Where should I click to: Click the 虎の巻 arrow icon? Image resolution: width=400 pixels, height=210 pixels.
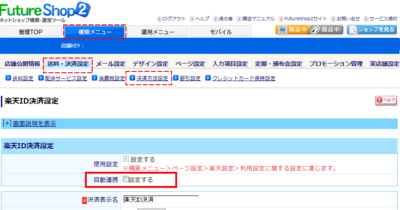(215, 19)
